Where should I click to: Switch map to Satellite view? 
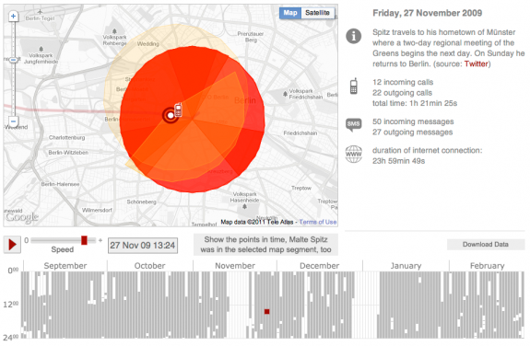click(x=317, y=13)
